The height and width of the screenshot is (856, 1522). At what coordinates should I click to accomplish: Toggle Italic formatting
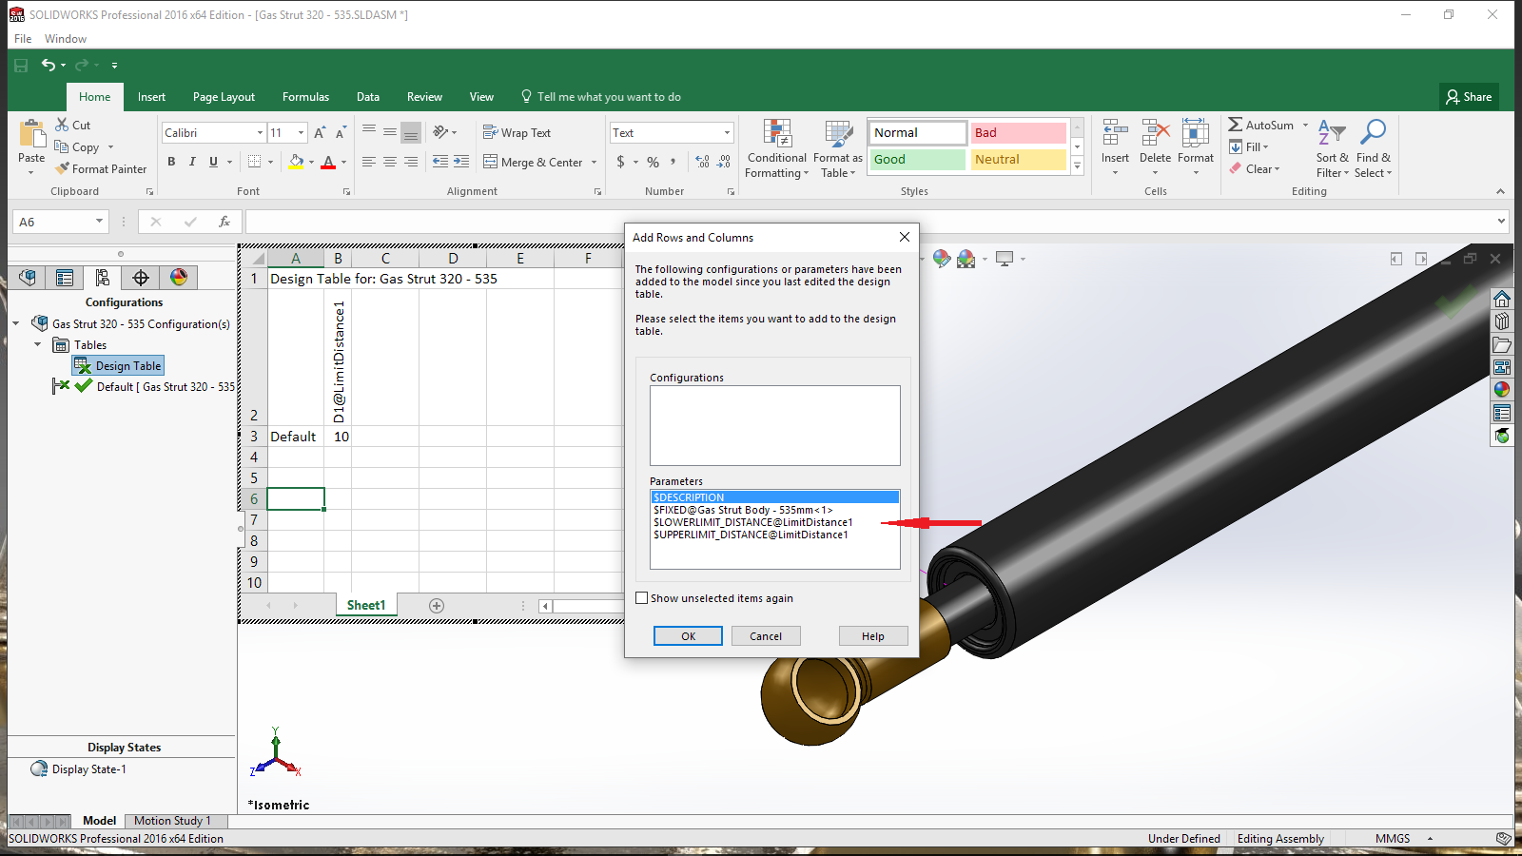192,162
